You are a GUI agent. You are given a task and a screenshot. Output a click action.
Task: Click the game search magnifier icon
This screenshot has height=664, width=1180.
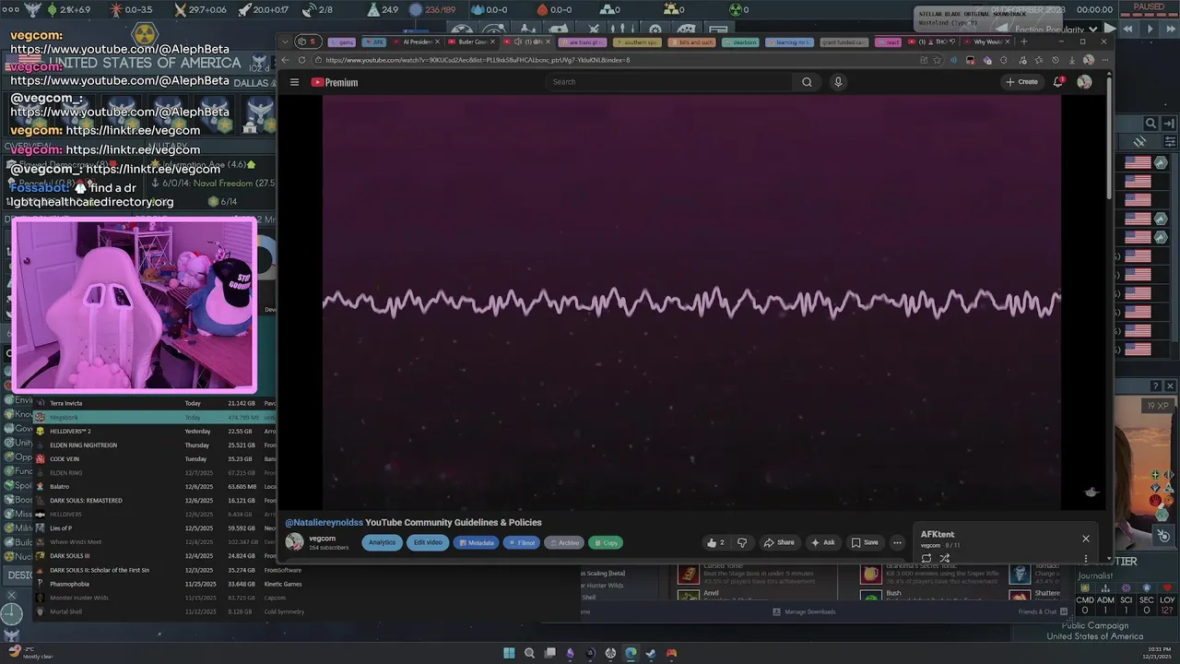(1150, 124)
